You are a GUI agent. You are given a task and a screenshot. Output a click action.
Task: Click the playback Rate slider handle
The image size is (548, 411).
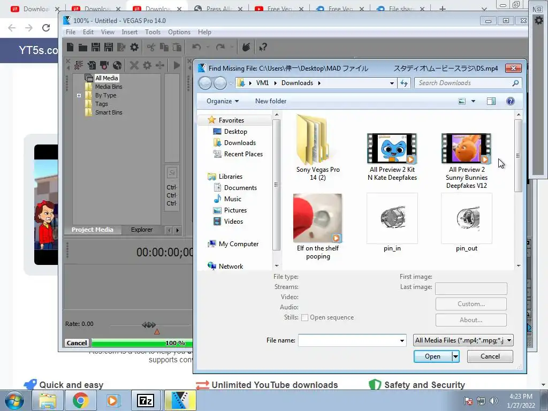coord(149,325)
